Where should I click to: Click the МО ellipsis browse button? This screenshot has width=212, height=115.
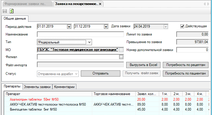coord(121,50)
